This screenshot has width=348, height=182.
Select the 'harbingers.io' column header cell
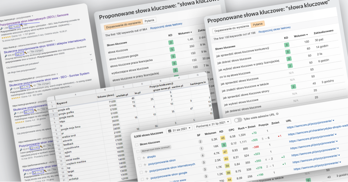(198, 83)
